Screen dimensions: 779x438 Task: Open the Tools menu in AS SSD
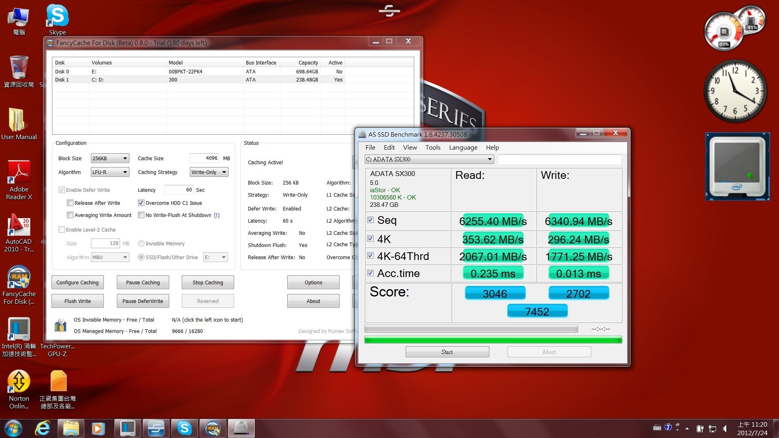[433, 148]
